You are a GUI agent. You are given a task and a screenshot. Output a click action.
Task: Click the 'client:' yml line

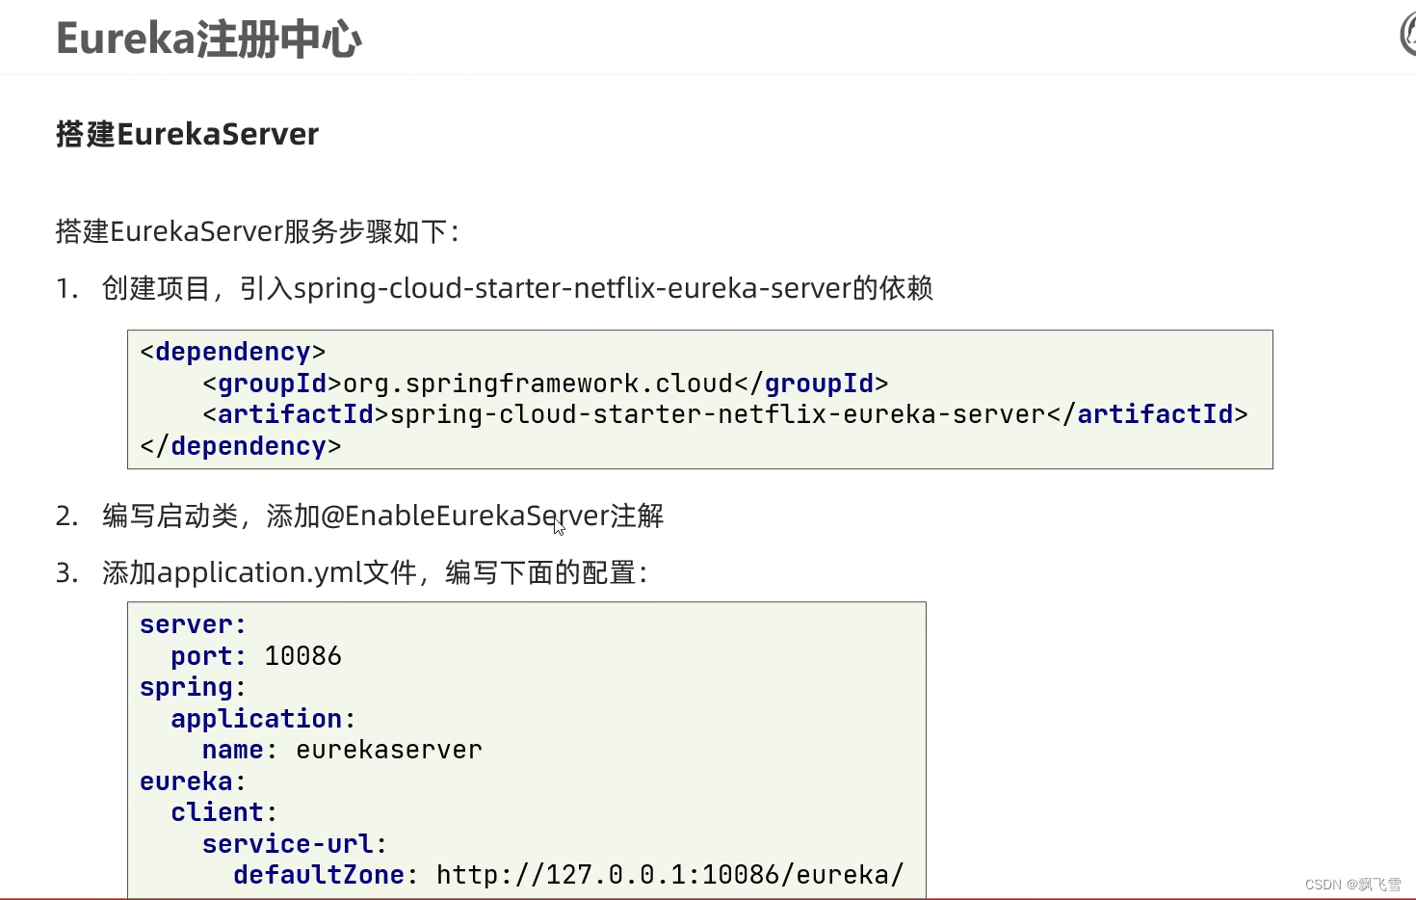(223, 812)
